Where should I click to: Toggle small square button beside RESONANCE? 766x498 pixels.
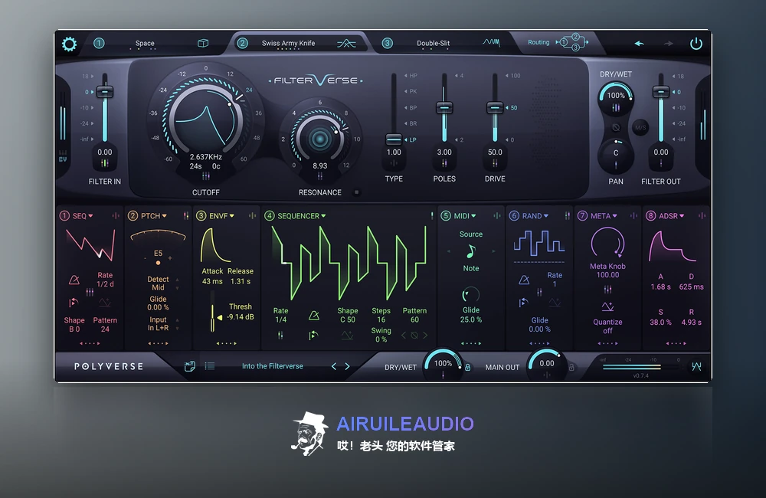pos(357,192)
